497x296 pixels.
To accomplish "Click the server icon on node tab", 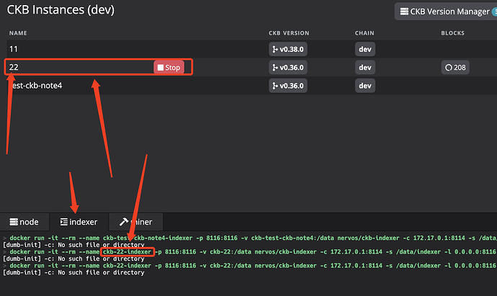I will point(14,222).
